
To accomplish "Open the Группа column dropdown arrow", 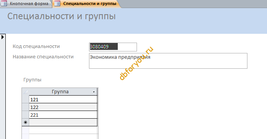I will point(94,92).
